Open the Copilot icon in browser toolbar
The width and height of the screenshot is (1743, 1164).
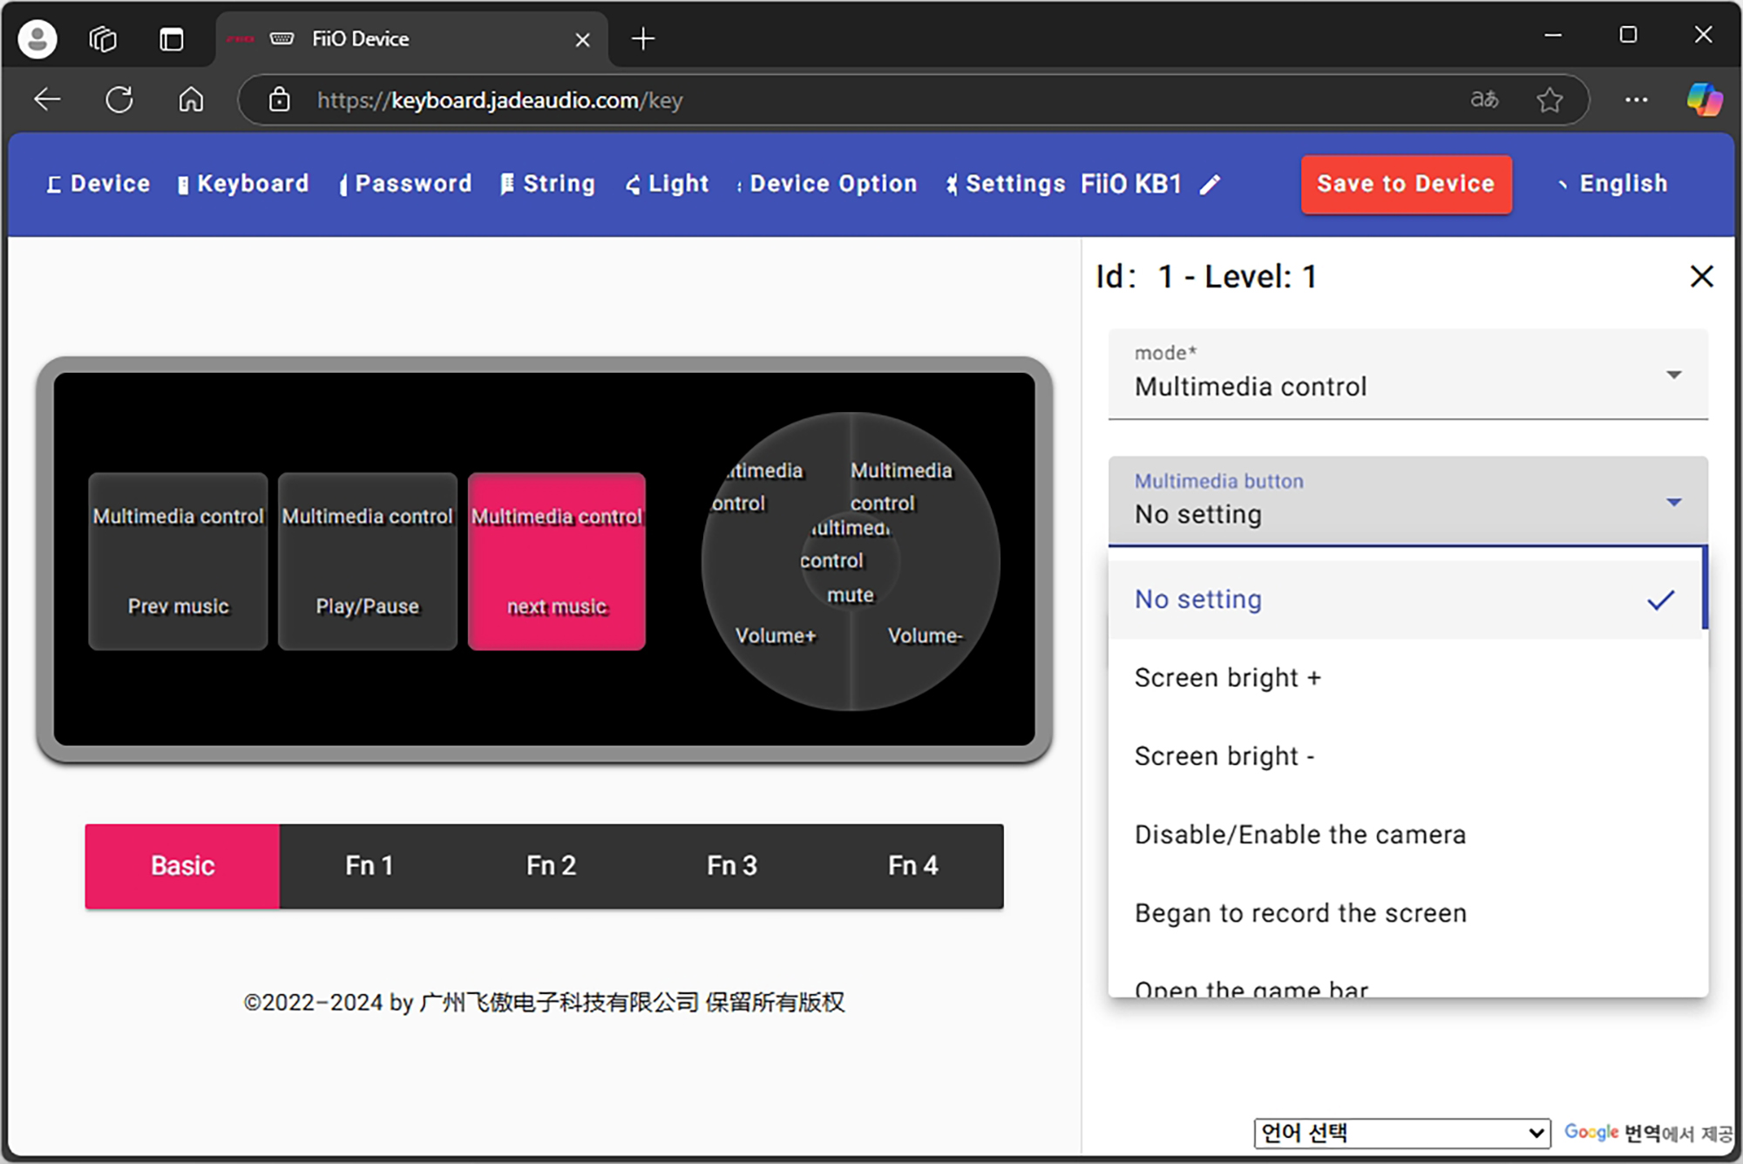point(1703,100)
